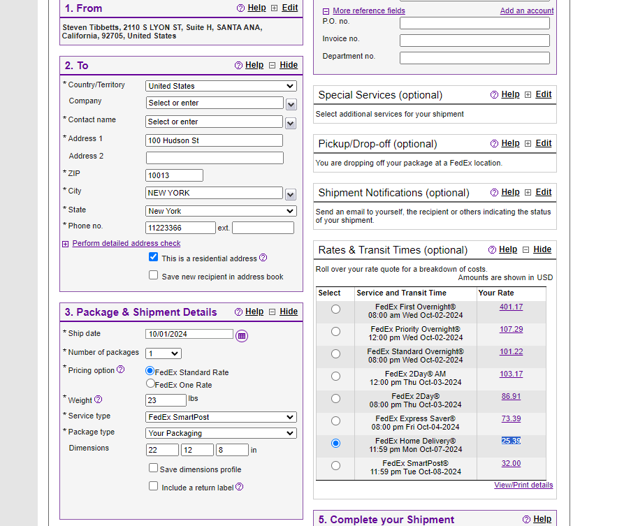This screenshot has width=638, height=526.
Task: Open Company dropdown arrow
Action: point(291,105)
